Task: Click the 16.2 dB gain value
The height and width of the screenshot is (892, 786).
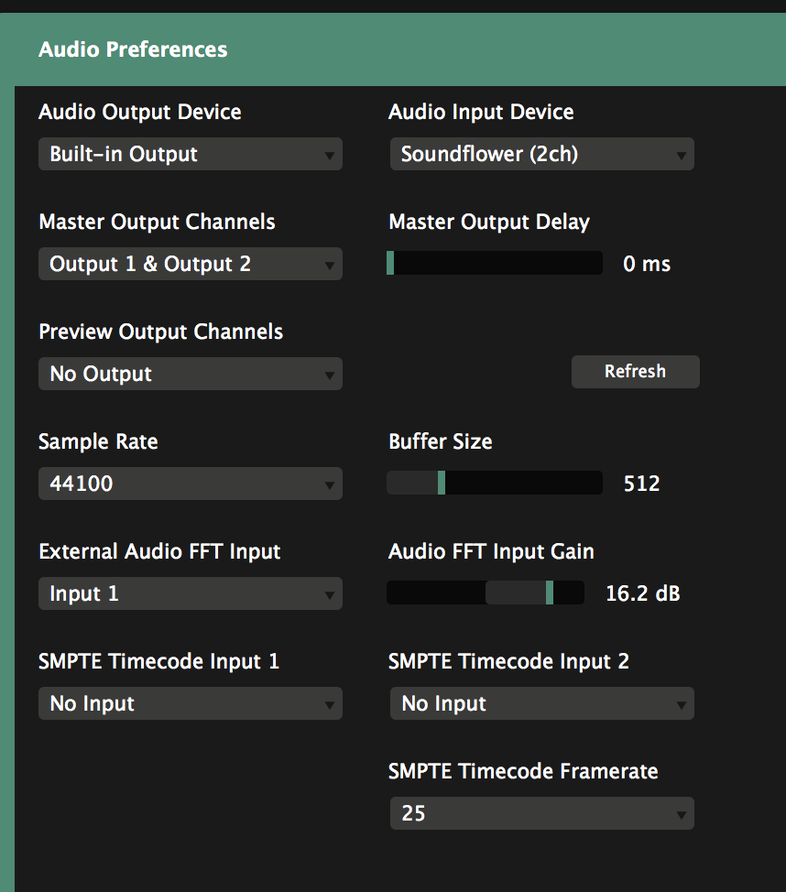Action: [642, 593]
